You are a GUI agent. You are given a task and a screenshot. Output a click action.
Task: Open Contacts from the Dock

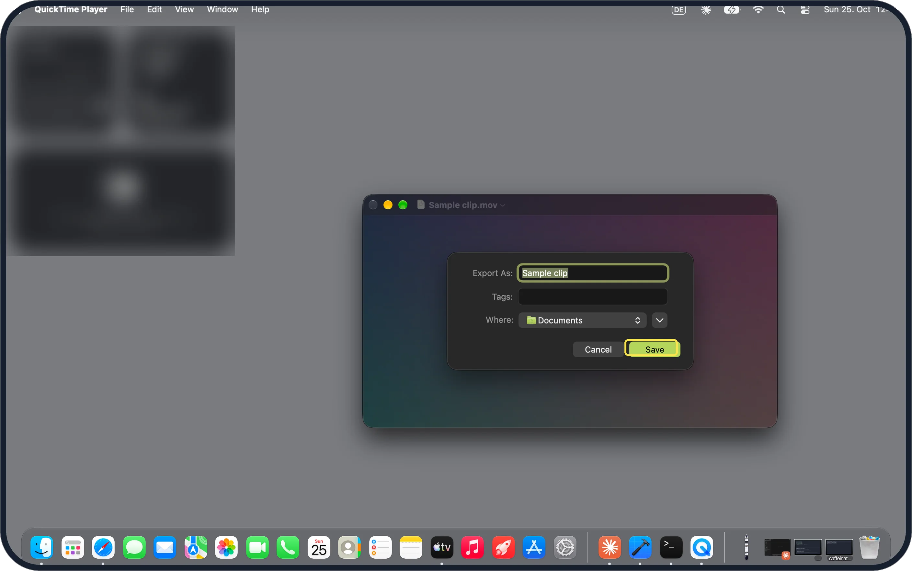click(349, 547)
